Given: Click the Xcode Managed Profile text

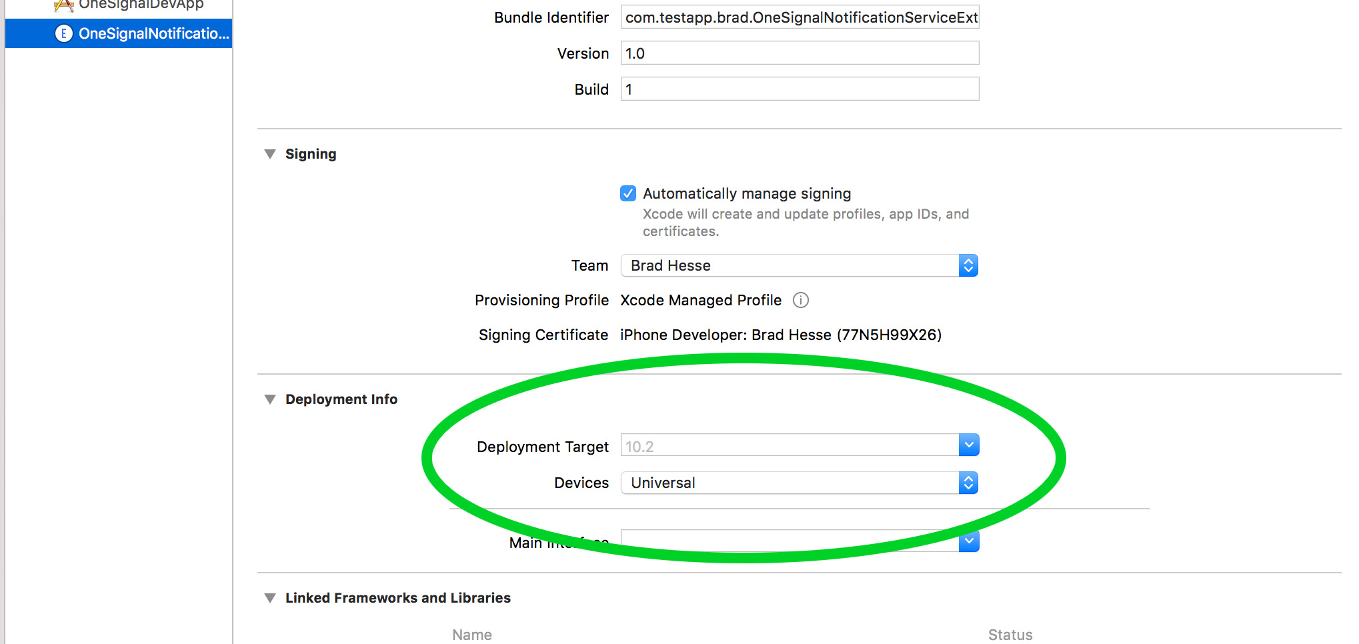Looking at the screenshot, I should click(701, 300).
